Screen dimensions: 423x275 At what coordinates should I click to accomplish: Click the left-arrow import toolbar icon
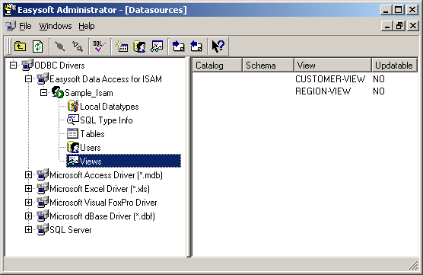point(196,46)
